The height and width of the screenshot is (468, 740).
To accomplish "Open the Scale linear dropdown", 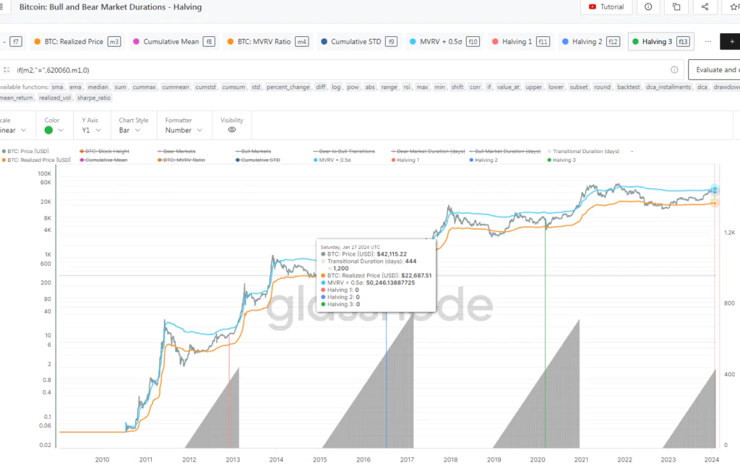I will [x=14, y=130].
